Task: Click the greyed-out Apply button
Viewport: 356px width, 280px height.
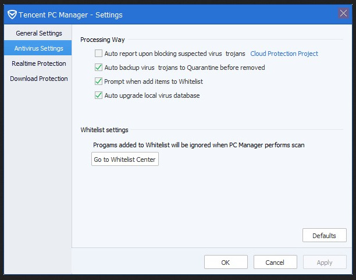Action: click(x=325, y=262)
